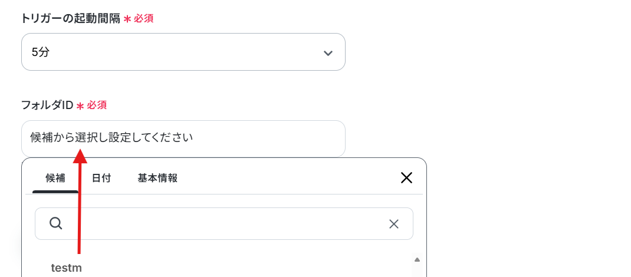Click the scrollbar up arrow in the candidates list
Image resolution: width=631 pixels, height=277 pixels.
[417, 260]
